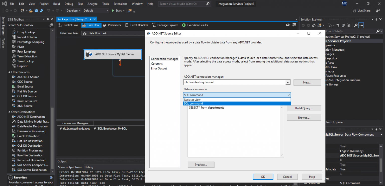Click the pin icon on Package.dtsx tab

(x=90, y=19)
